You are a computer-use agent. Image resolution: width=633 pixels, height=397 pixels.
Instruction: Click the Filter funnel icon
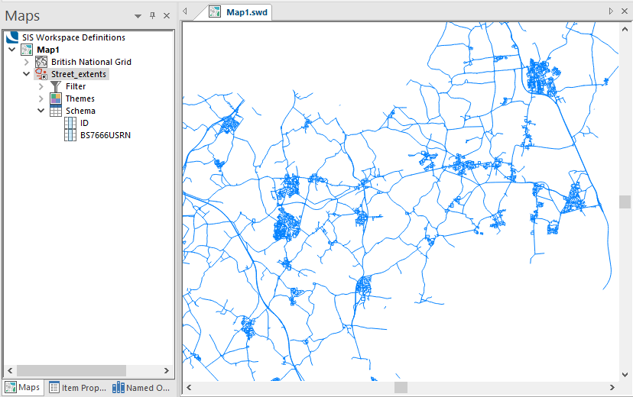click(x=56, y=86)
